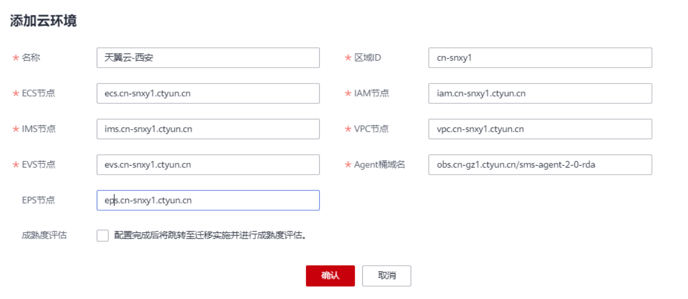Viewport: 688px width, 299px height.
Task: Click into the EVS节点 input field
Action: coord(208,165)
